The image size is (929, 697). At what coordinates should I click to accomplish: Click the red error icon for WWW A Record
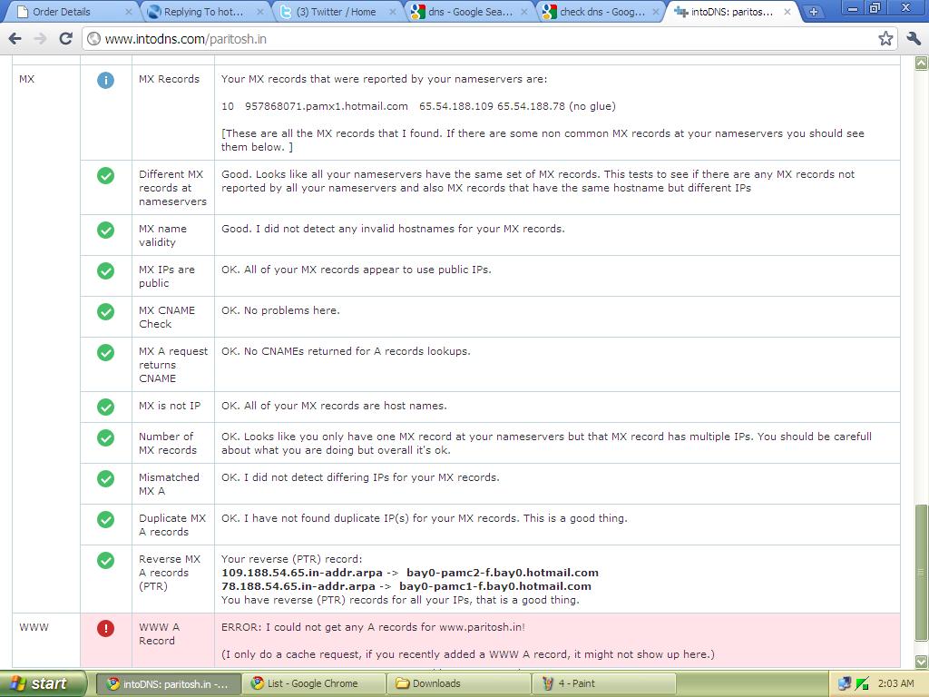click(105, 627)
